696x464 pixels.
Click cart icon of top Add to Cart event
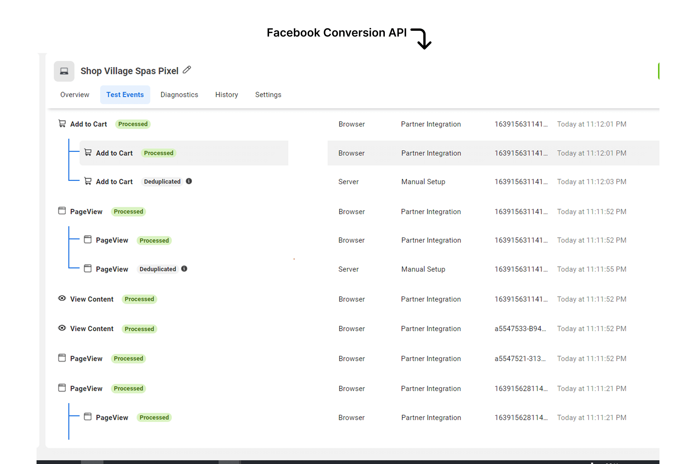(62, 124)
